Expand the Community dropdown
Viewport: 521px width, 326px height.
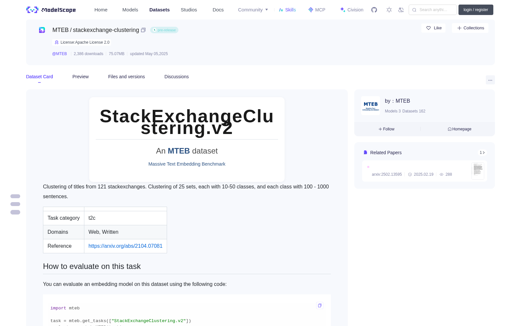tap(253, 10)
